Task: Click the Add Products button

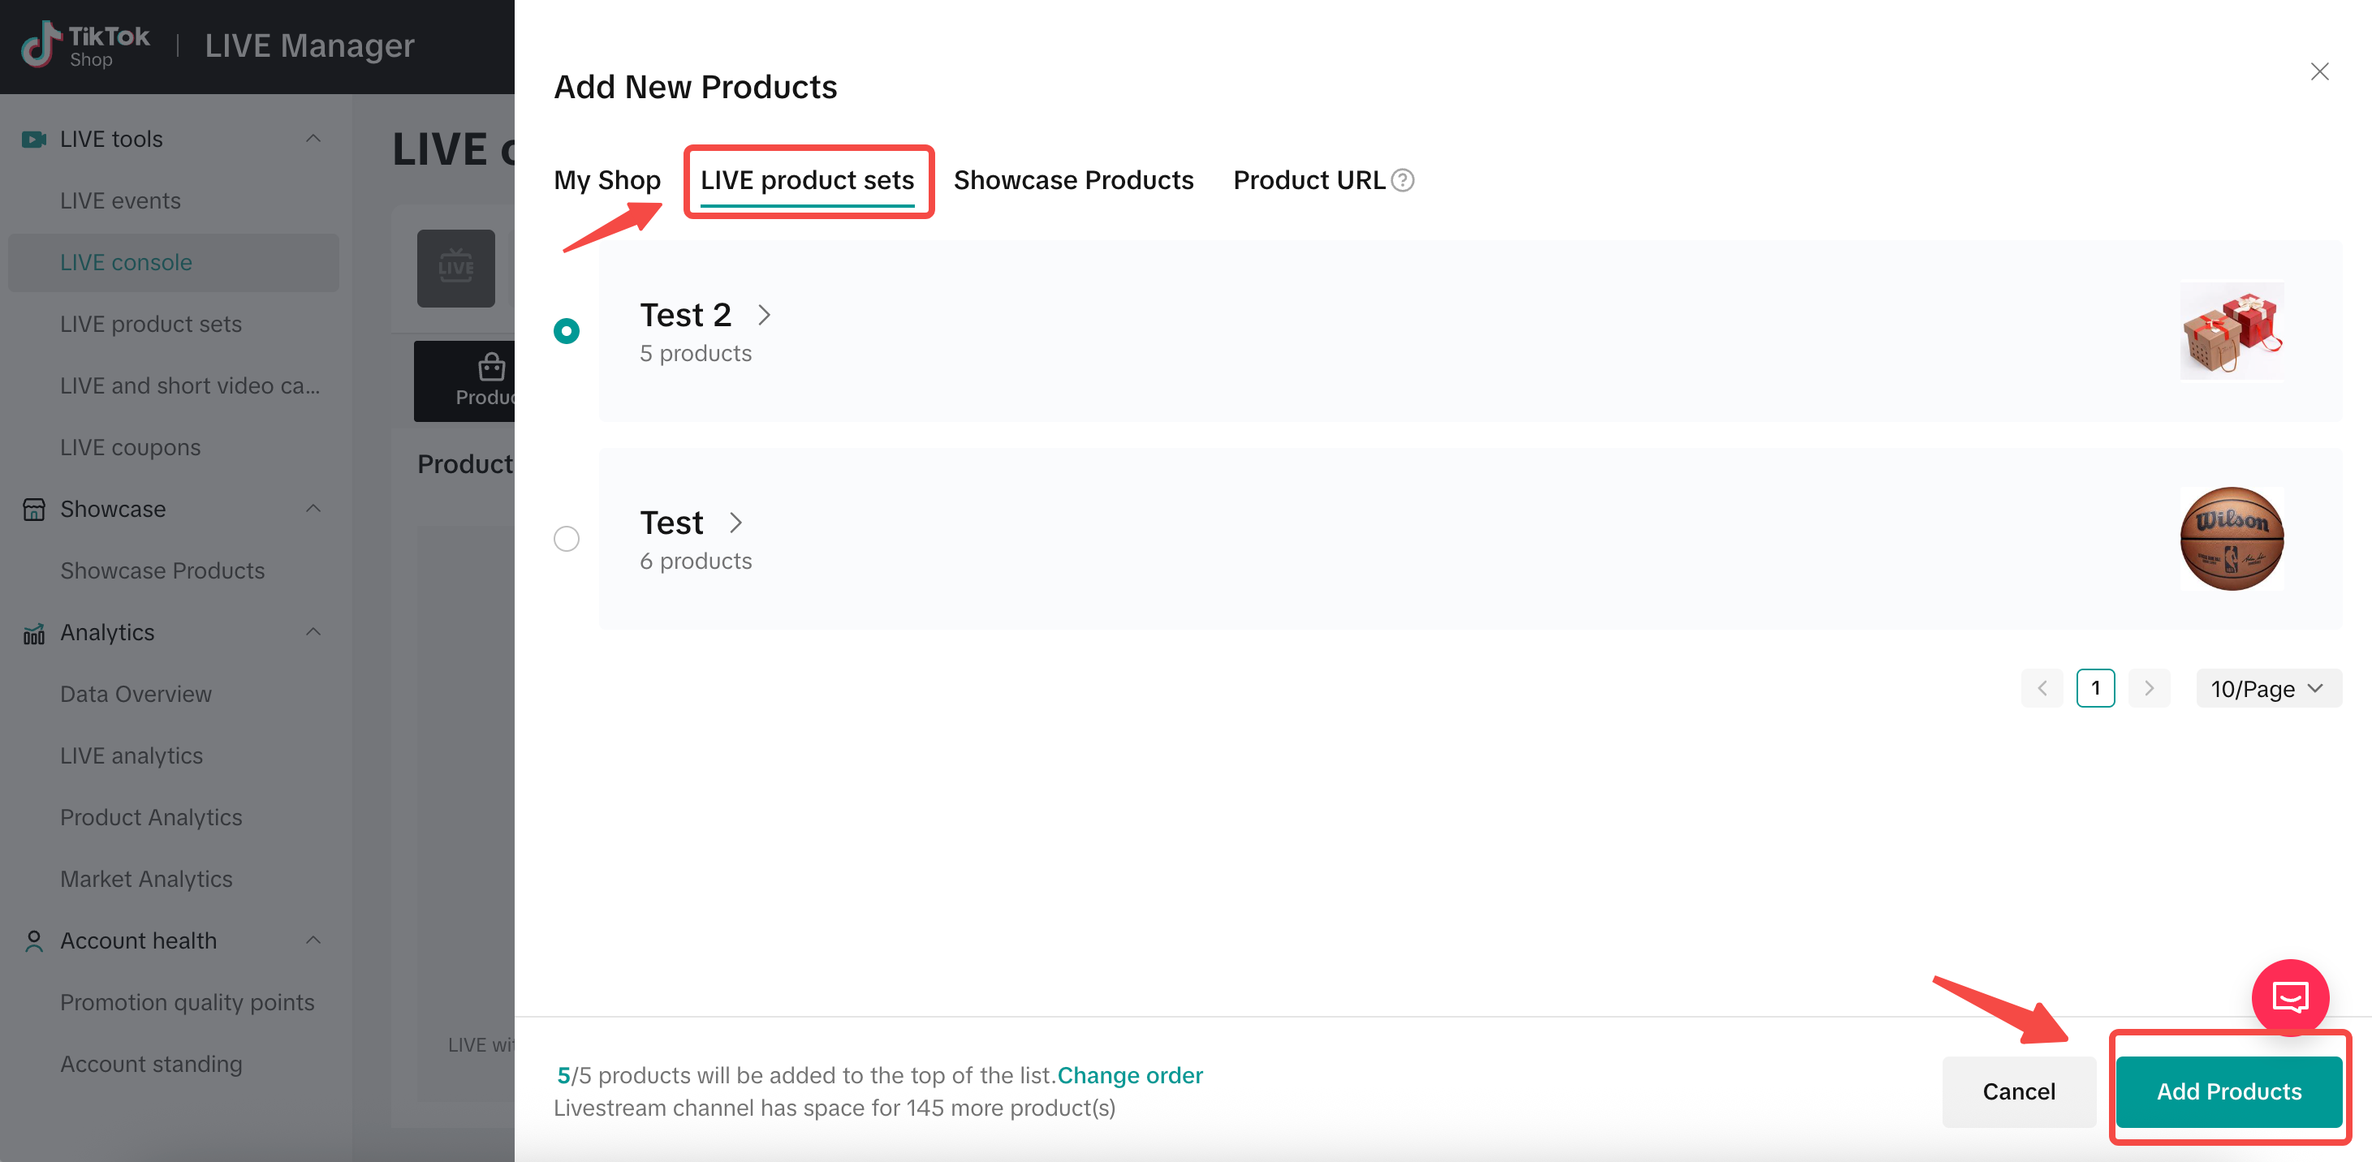Action: [2229, 1092]
